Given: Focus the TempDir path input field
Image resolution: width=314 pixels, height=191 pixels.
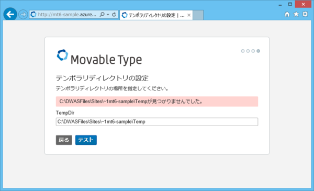Looking at the screenshot, I should (x=157, y=122).
